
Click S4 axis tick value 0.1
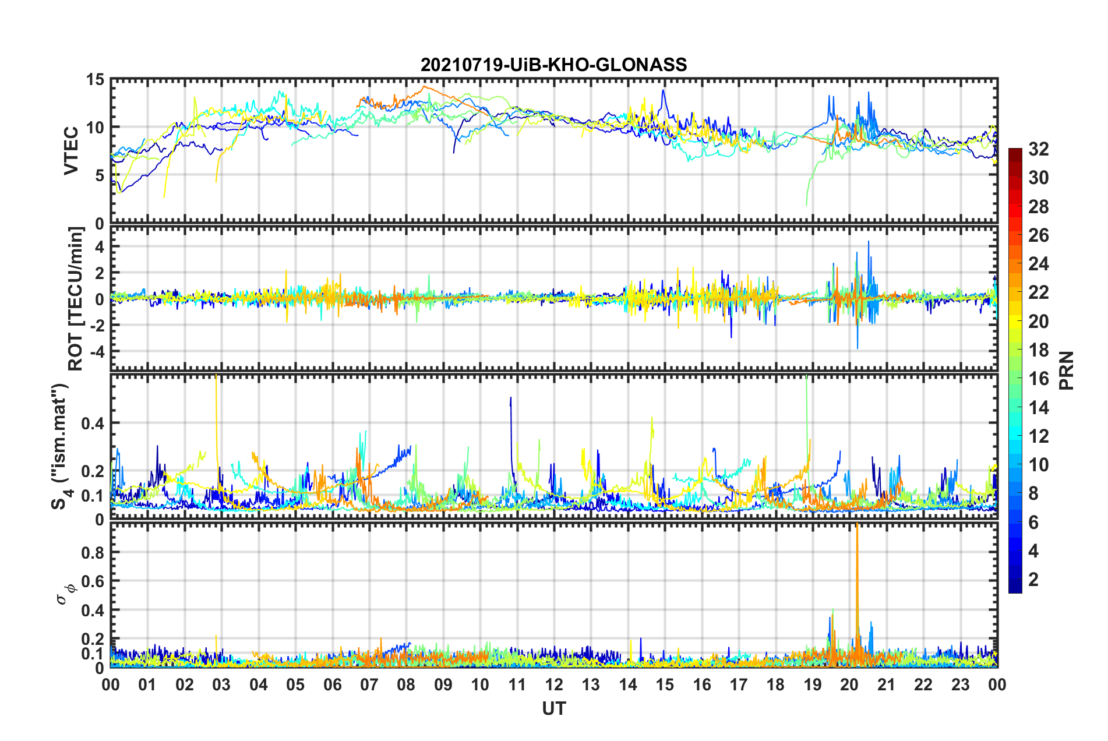(93, 496)
